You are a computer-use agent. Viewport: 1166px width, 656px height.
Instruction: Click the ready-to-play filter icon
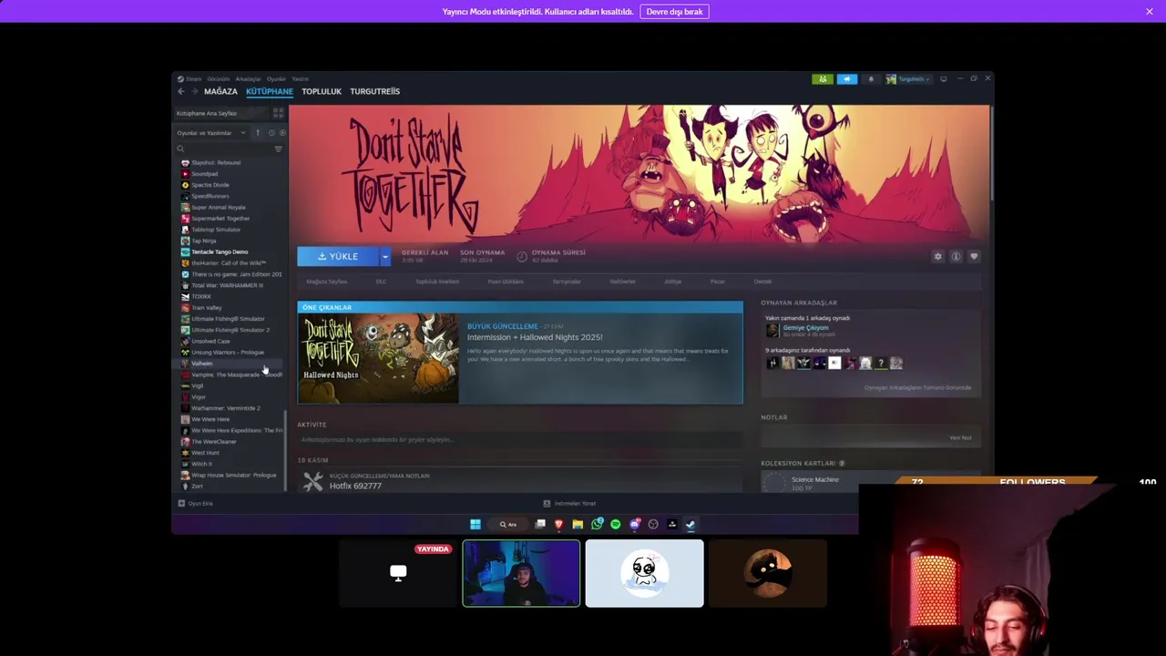click(281, 133)
